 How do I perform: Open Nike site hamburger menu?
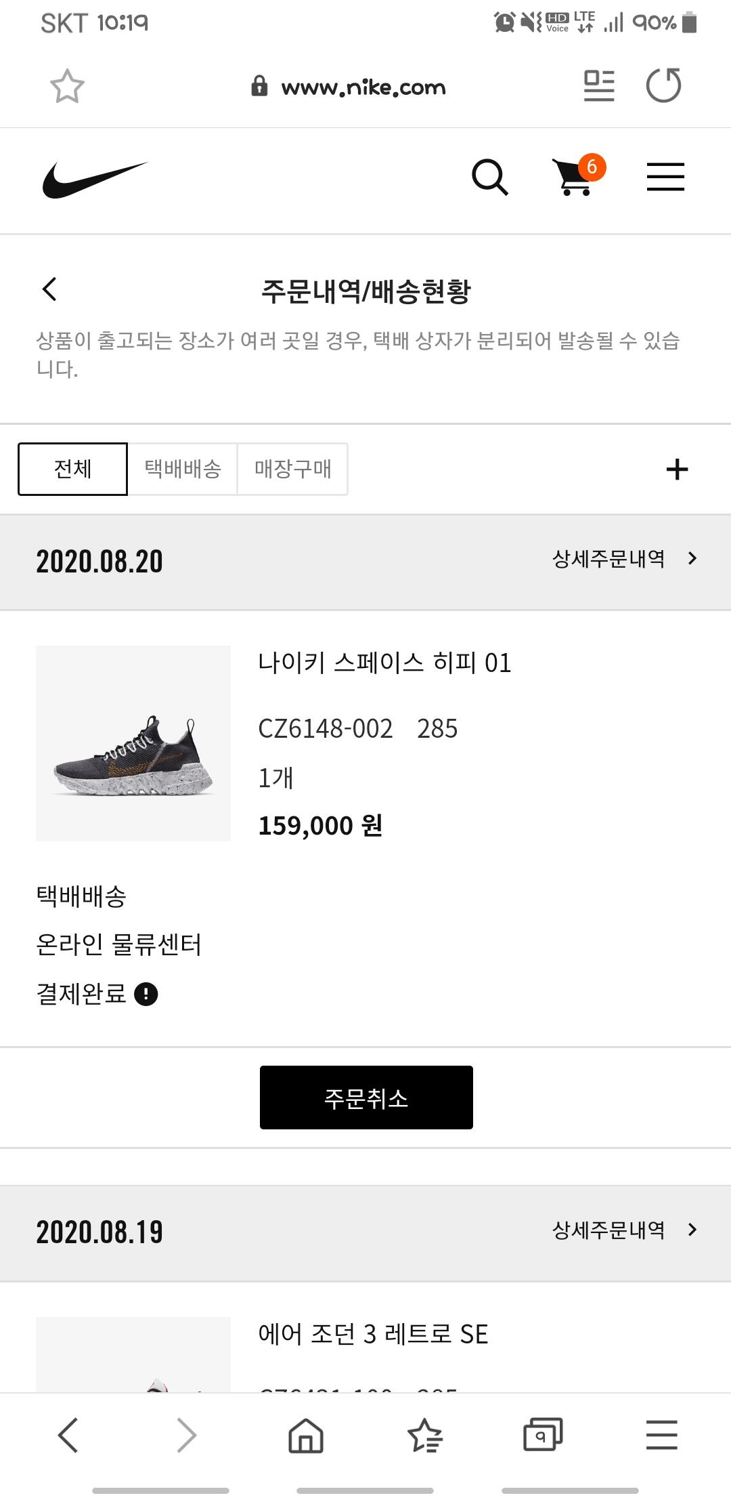(665, 177)
